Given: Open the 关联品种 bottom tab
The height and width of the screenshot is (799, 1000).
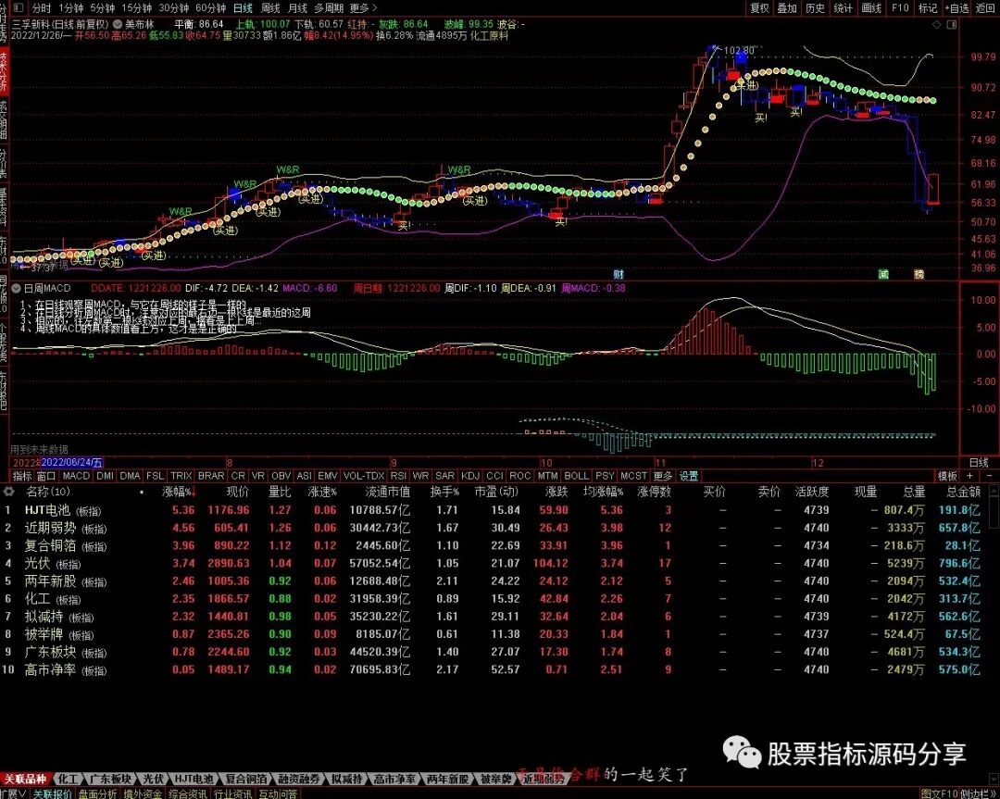Looking at the screenshot, I should pyautogui.click(x=26, y=779).
